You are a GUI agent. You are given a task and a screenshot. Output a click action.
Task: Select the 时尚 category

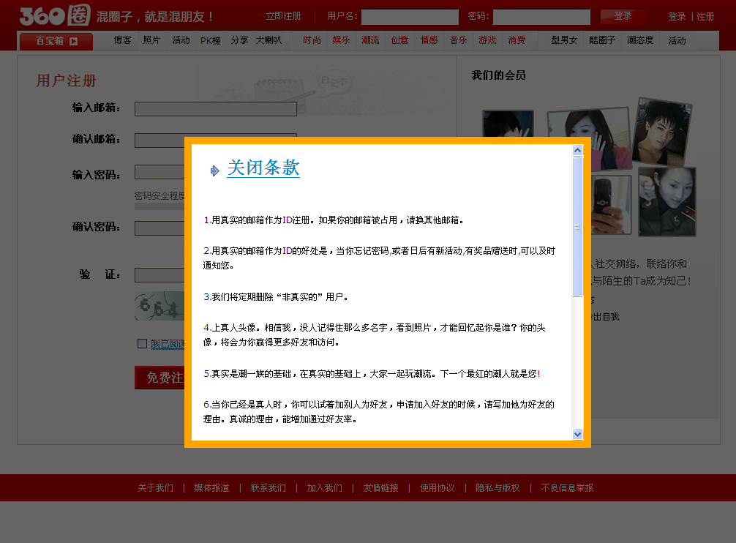point(312,40)
